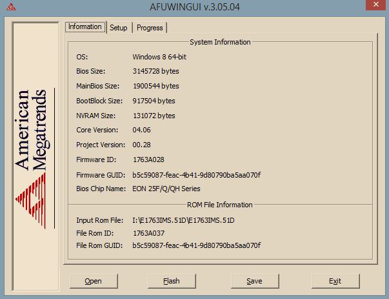Select the Input Rom File path
Viewport: 389px width, 299px height.
pos(183,220)
